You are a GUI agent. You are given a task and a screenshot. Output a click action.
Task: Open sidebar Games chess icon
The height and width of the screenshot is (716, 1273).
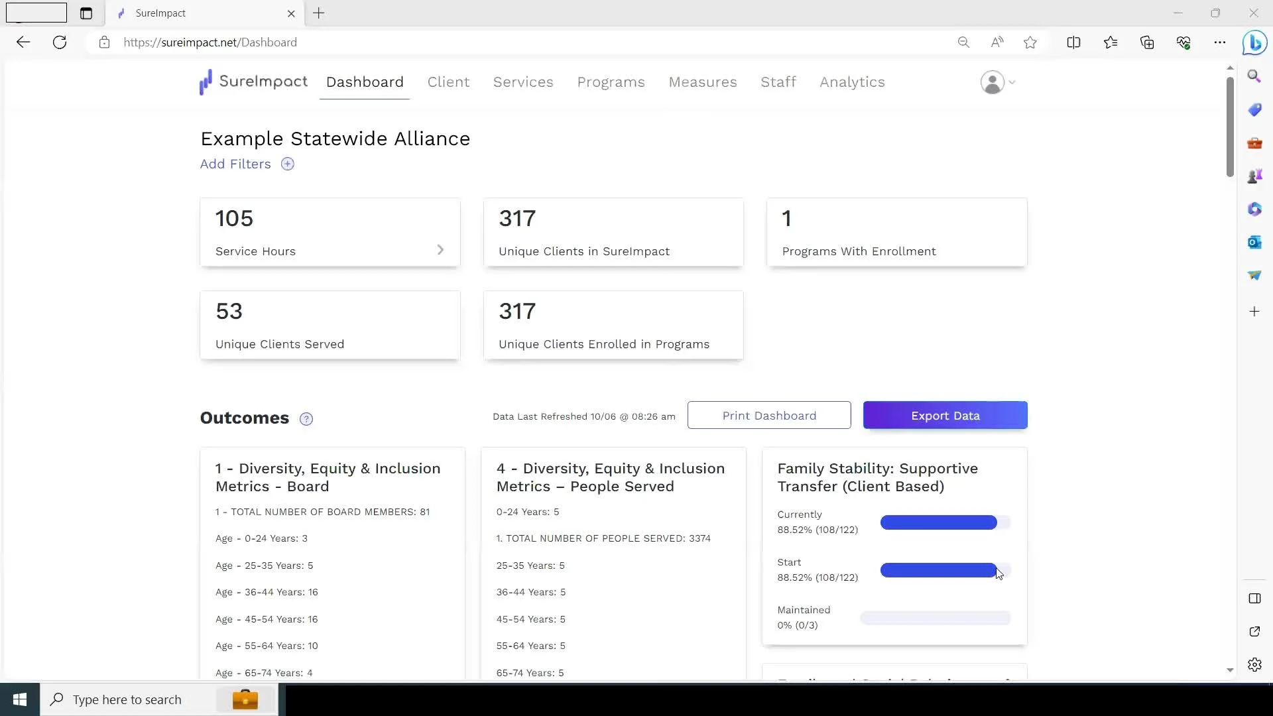(1254, 176)
